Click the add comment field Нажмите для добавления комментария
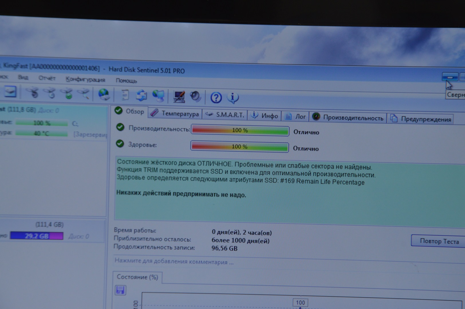The width and height of the screenshot is (465, 309). coord(174,262)
